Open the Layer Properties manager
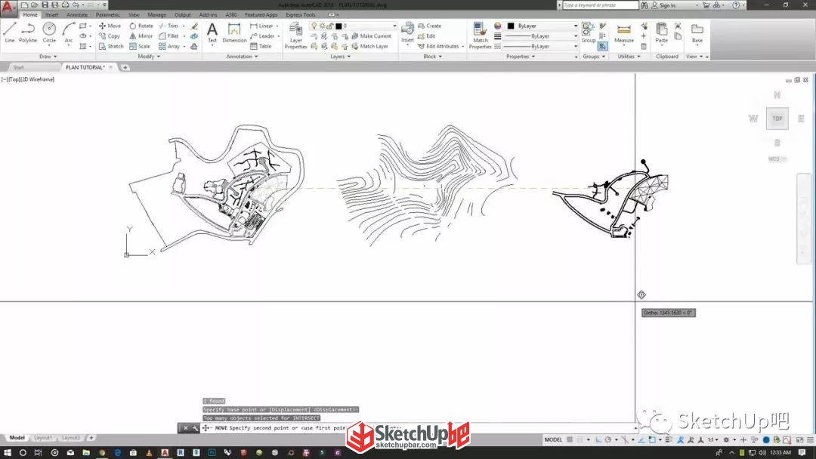This screenshot has width=816, height=459. [295, 35]
